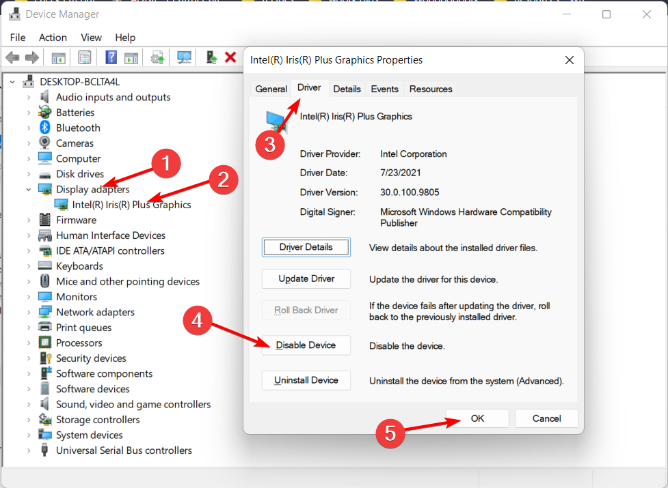Select the Software devices label
This screenshot has height=488, width=668.
(x=93, y=389)
